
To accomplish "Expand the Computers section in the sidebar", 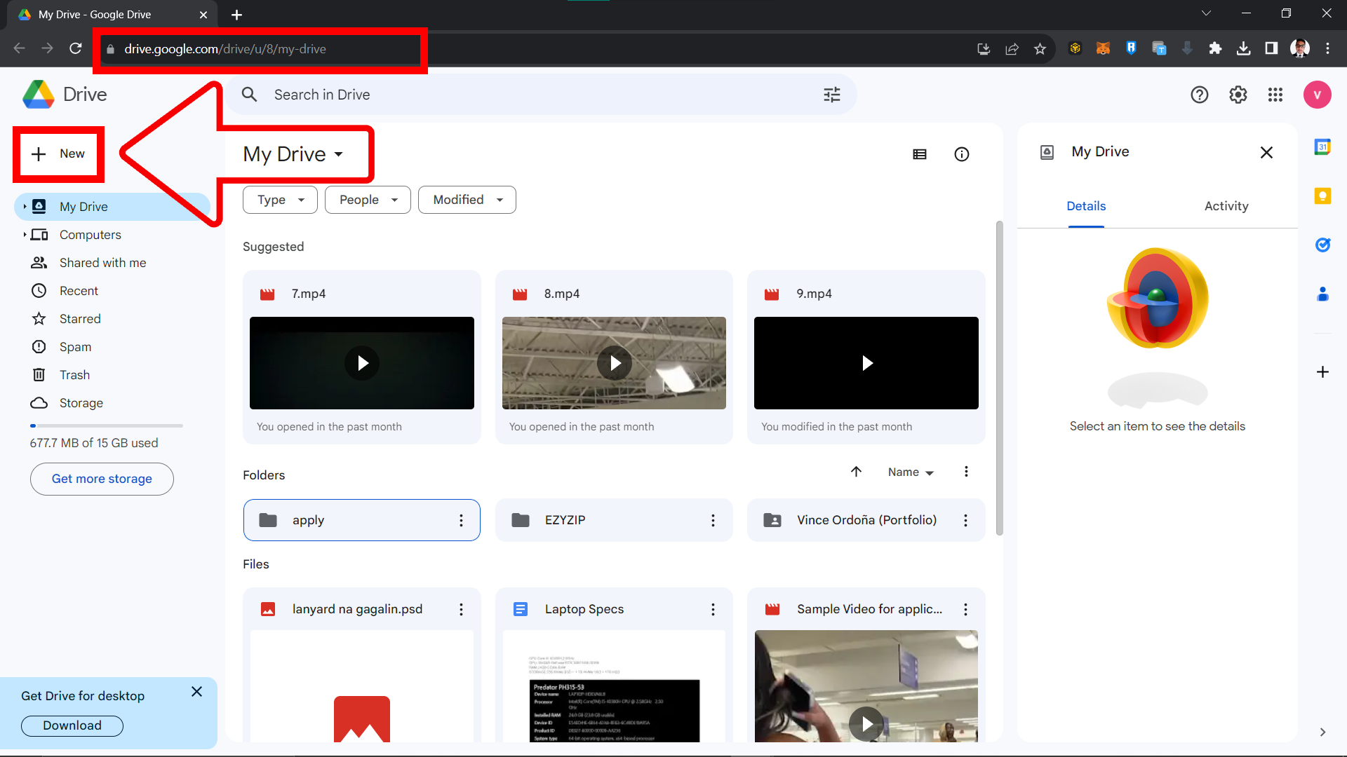I will click(25, 234).
